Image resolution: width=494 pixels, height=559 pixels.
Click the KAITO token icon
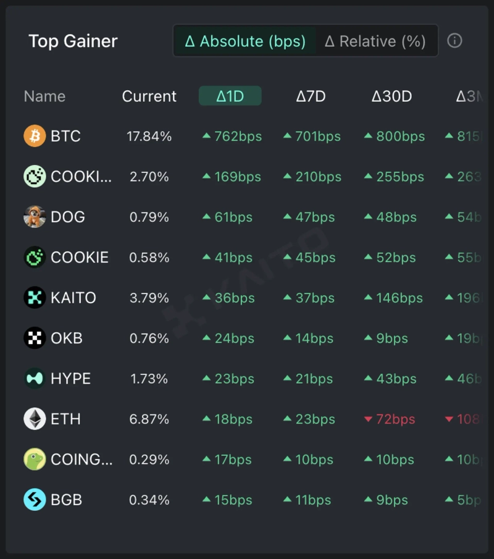(x=35, y=298)
